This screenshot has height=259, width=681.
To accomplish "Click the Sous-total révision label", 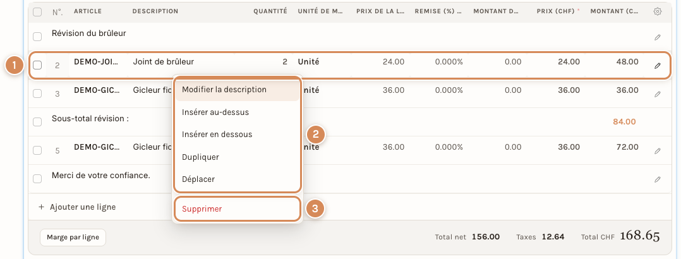I will [90, 119].
